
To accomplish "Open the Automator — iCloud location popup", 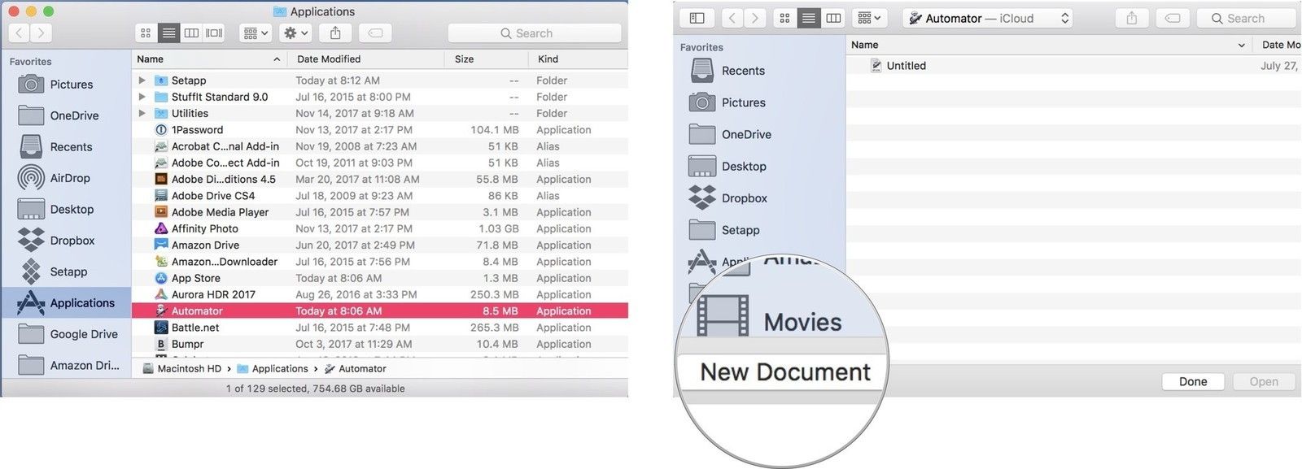I will 987,18.
